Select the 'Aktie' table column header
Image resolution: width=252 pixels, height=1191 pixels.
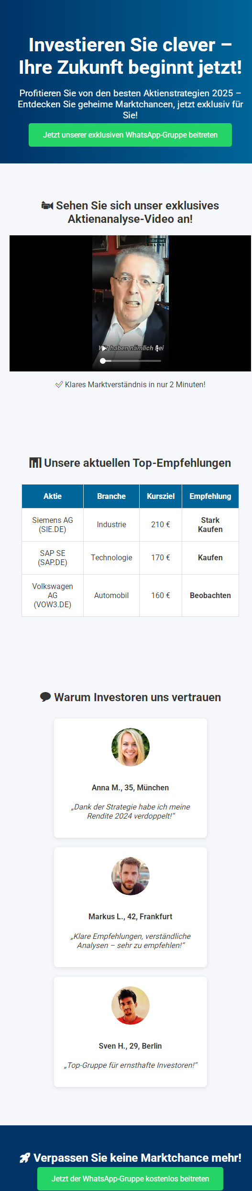click(53, 496)
